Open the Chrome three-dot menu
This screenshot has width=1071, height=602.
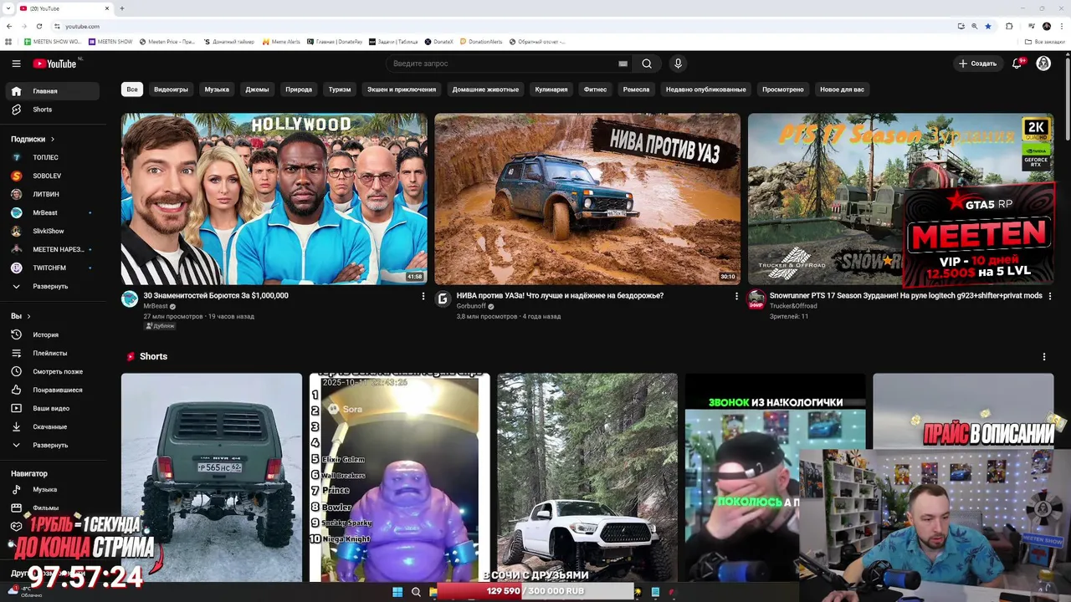1060,26
